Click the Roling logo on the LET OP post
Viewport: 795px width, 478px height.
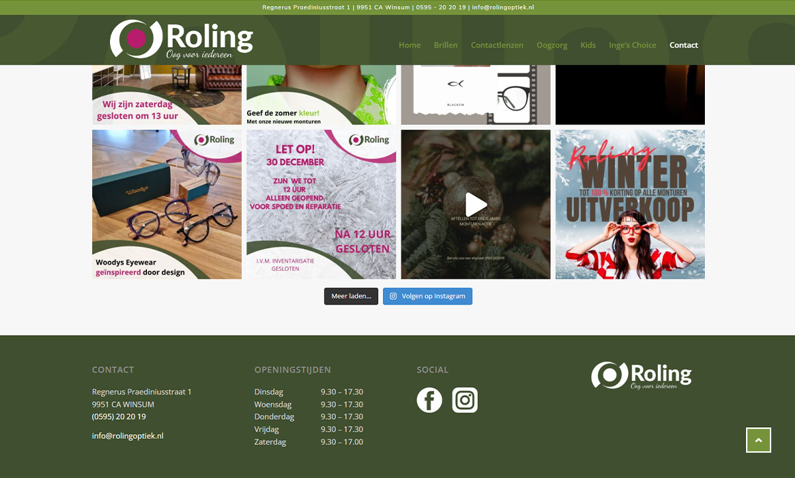[x=368, y=140]
